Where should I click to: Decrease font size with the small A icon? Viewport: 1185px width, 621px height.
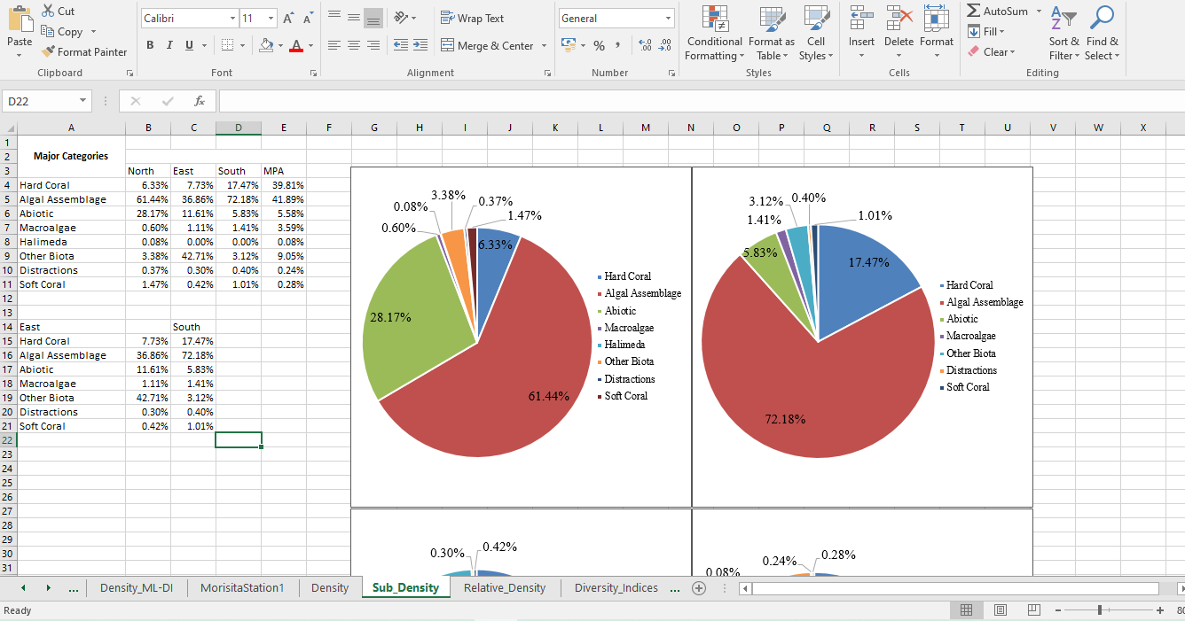point(308,19)
